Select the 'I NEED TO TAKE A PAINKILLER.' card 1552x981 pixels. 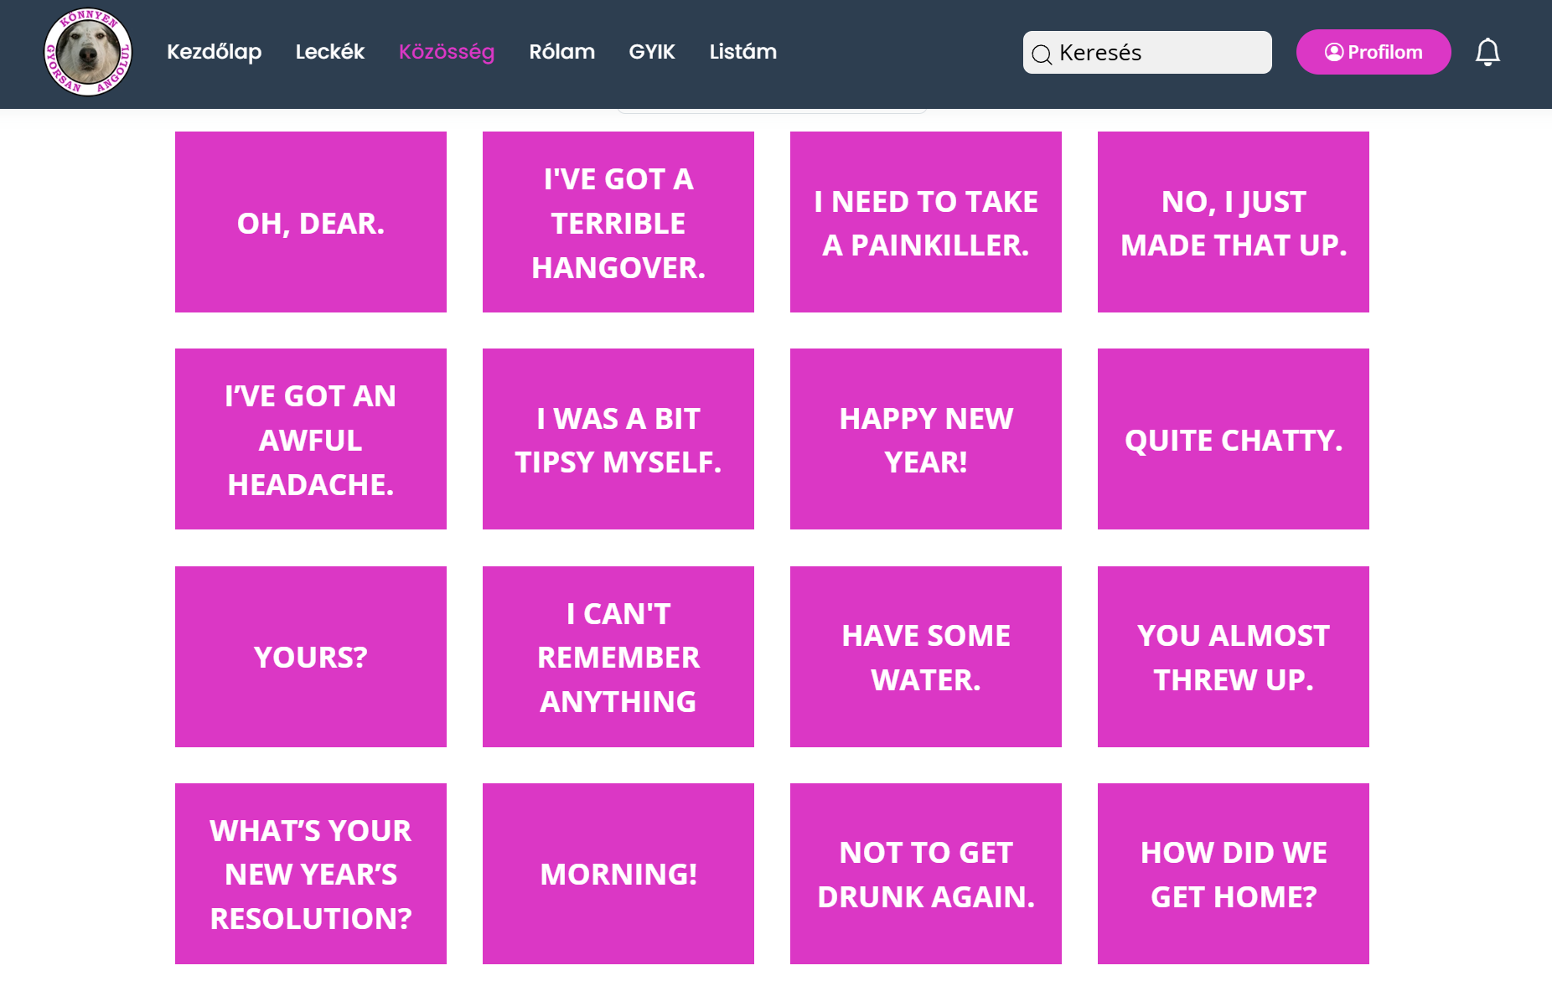(x=926, y=222)
